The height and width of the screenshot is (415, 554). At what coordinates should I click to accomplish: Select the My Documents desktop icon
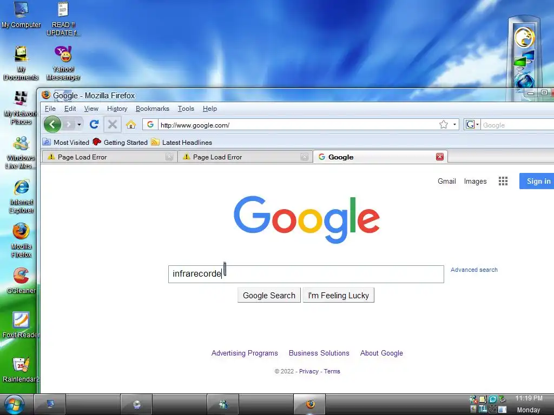point(21,64)
